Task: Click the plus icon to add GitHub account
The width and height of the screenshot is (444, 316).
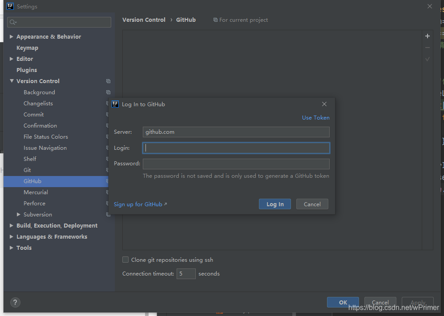Action: coord(427,36)
